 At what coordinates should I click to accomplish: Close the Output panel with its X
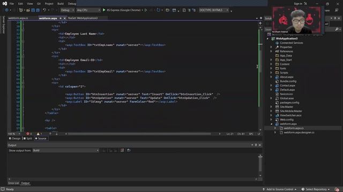260,145
